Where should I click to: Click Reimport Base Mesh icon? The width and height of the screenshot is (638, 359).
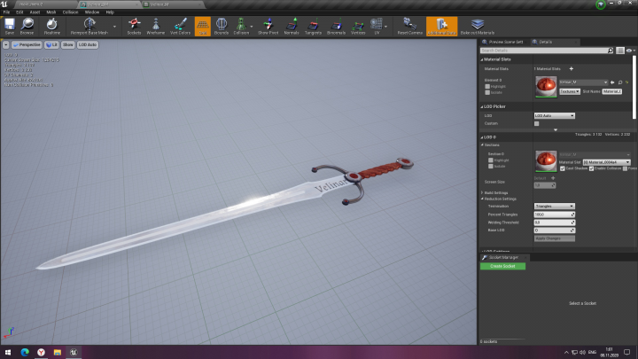89,26
